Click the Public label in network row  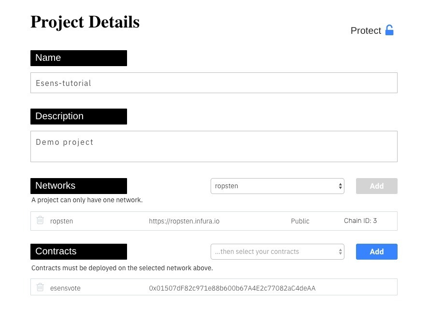pos(300,221)
